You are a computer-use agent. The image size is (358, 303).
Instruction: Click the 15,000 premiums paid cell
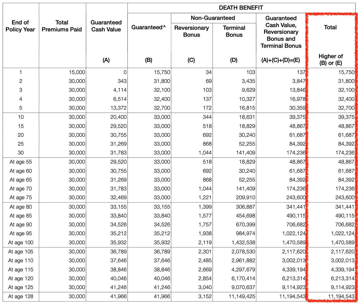77,72
